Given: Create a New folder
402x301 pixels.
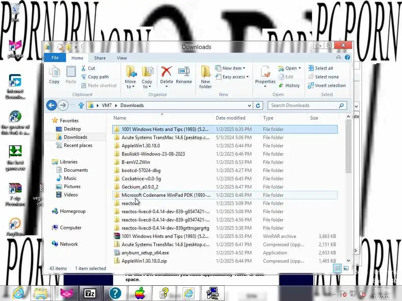Looking at the screenshot, I should coord(205,77).
